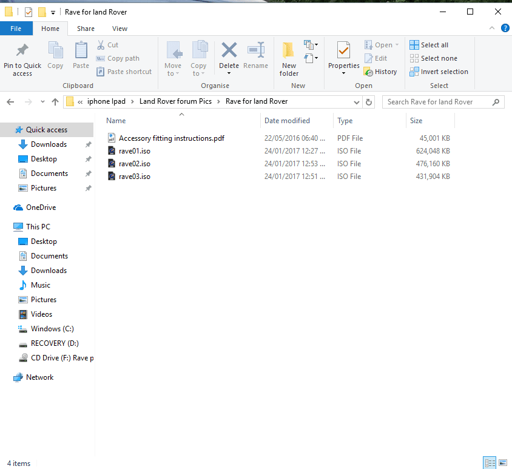Expand the Properties dropdown arrow
The width and height of the screenshot is (512, 469).
coord(343,73)
